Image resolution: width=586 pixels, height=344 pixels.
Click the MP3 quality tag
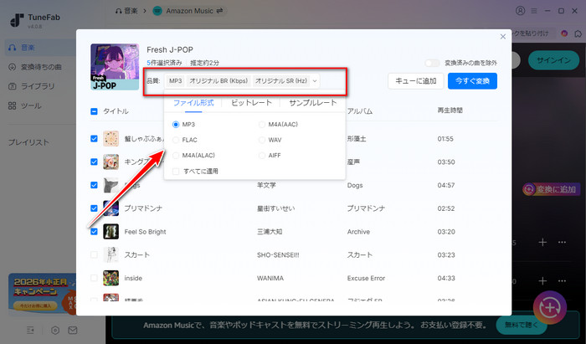point(175,80)
